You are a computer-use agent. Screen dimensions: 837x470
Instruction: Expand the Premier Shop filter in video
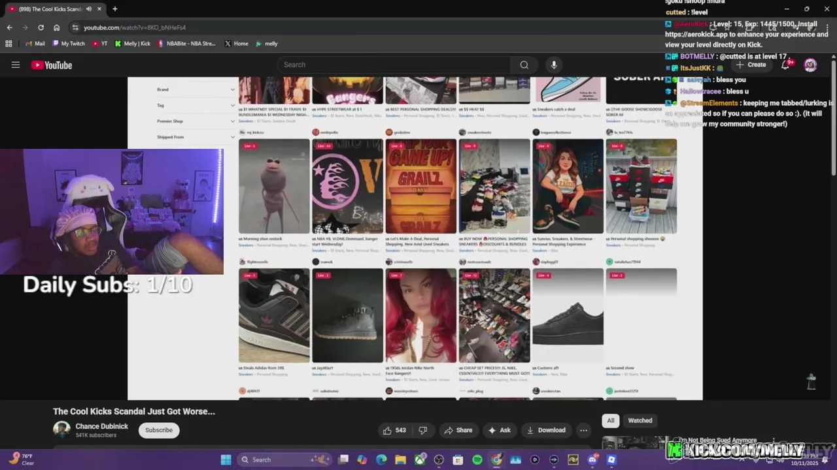[196, 121]
